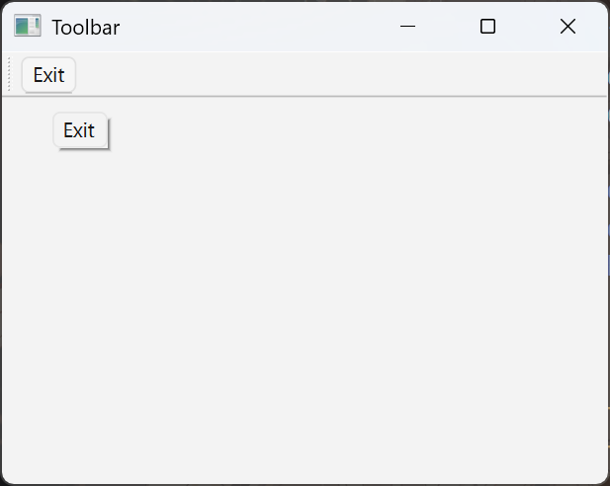The width and height of the screenshot is (610, 486).
Task: Click the toolbar's left edge handle dots
Action: click(10, 75)
